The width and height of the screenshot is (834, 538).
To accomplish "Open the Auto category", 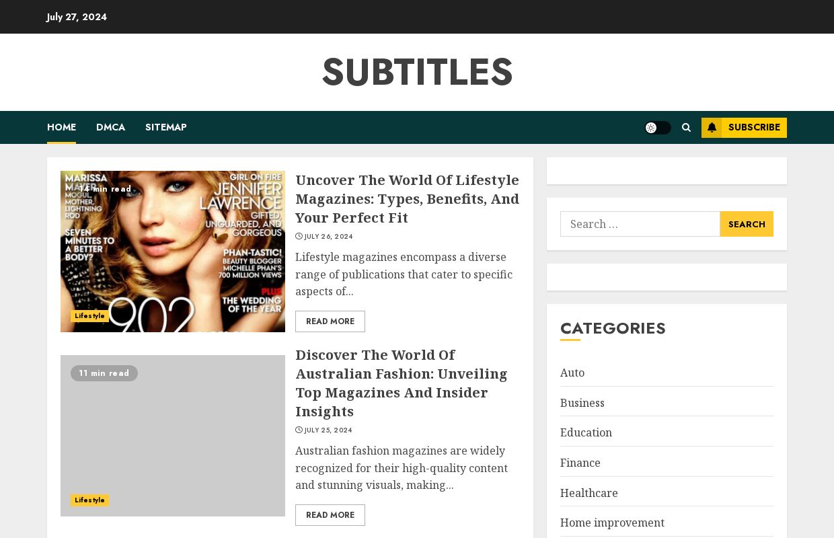I will pyautogui.click(x=572, y=373).
